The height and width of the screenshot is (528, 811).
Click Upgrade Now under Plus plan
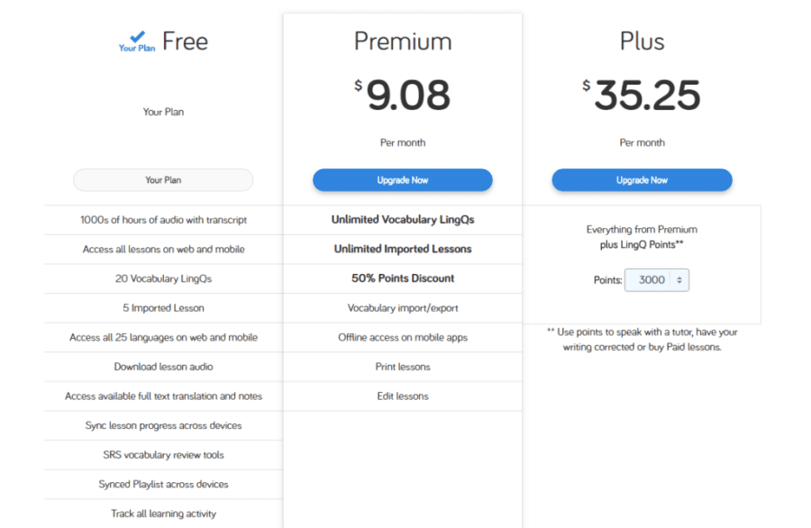(x=642, y=180)
